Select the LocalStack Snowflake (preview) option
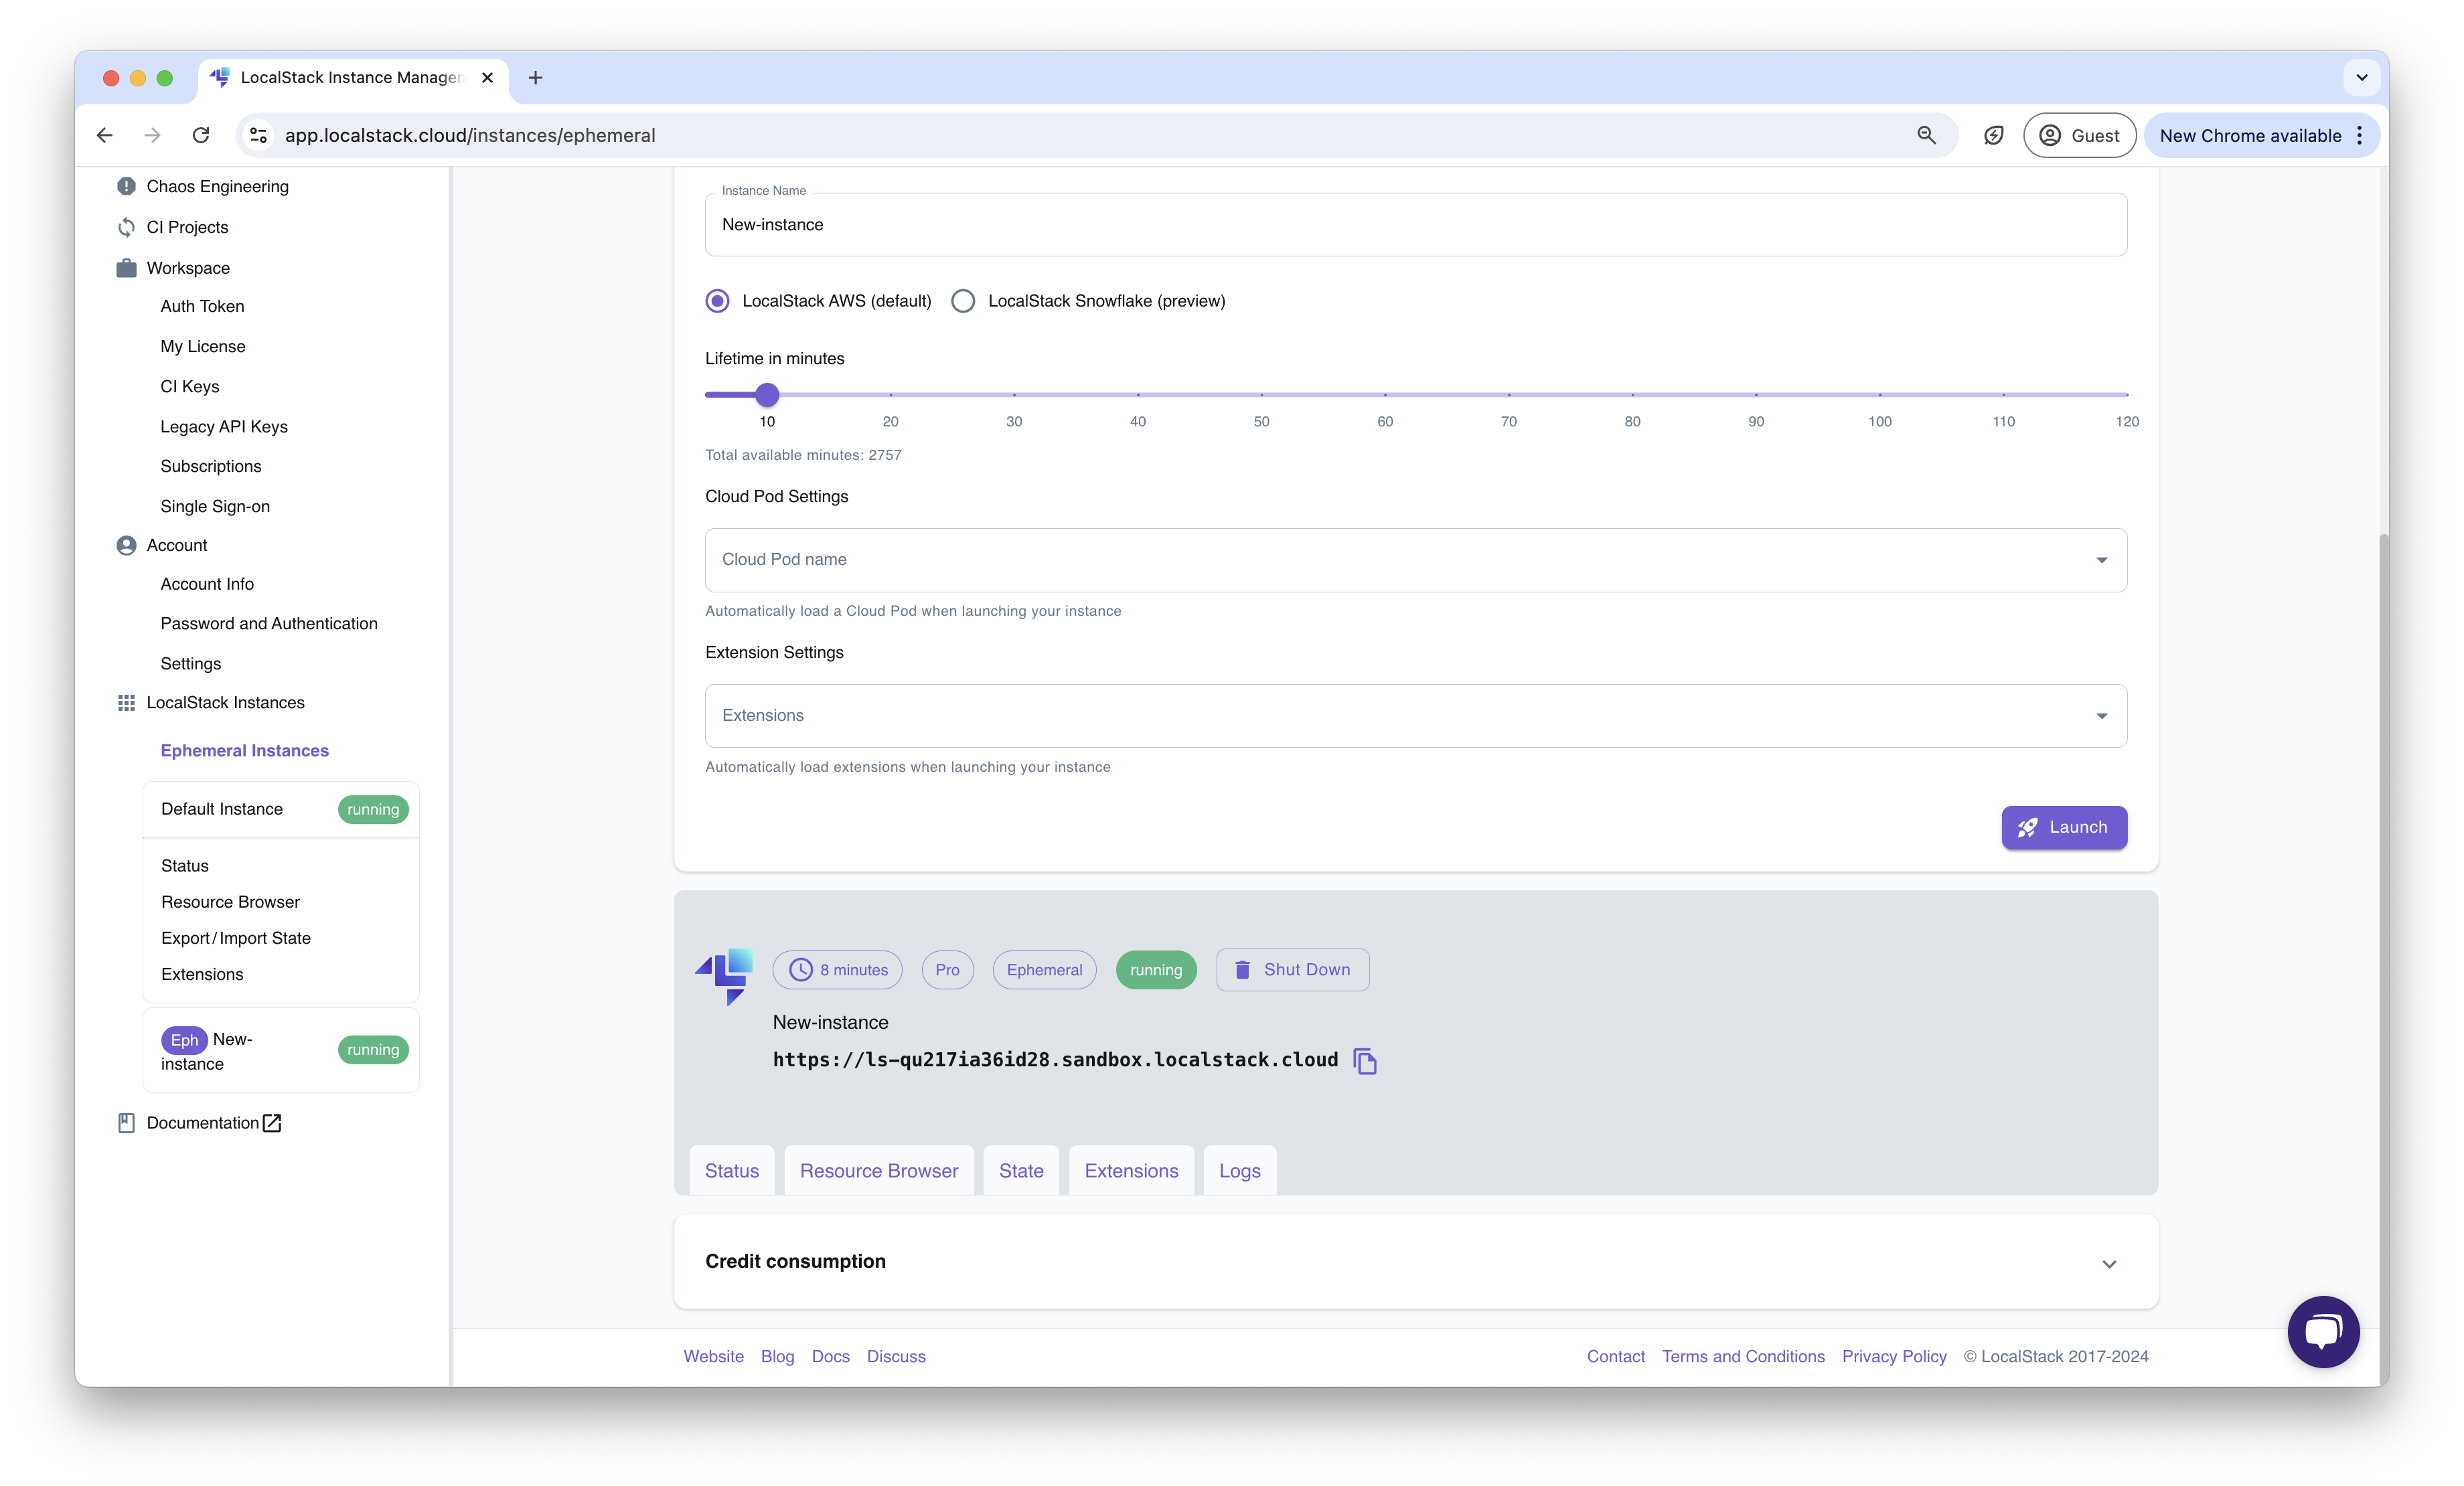Viewport: 2464px width, 1486px height. point(962,300)
